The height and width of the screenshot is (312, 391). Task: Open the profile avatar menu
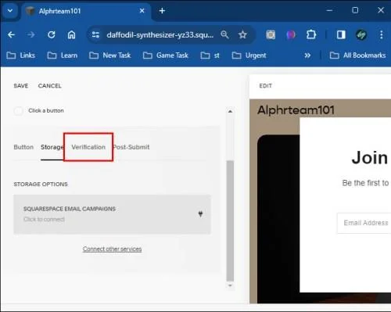361,34
